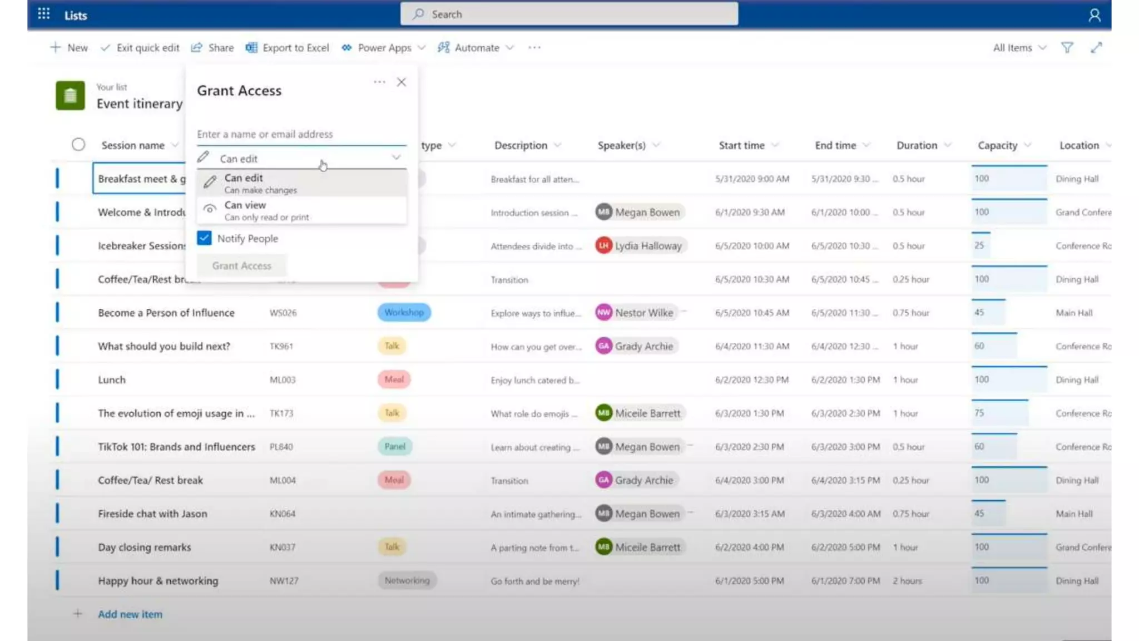Viewport: 1139px width, 641px height.
Task: Open Grant Access more options ellipsis
Action: [x=379, y=82]
